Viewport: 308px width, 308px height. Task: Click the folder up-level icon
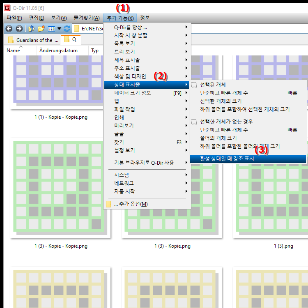pyautogui.click(x=31, y=29)
